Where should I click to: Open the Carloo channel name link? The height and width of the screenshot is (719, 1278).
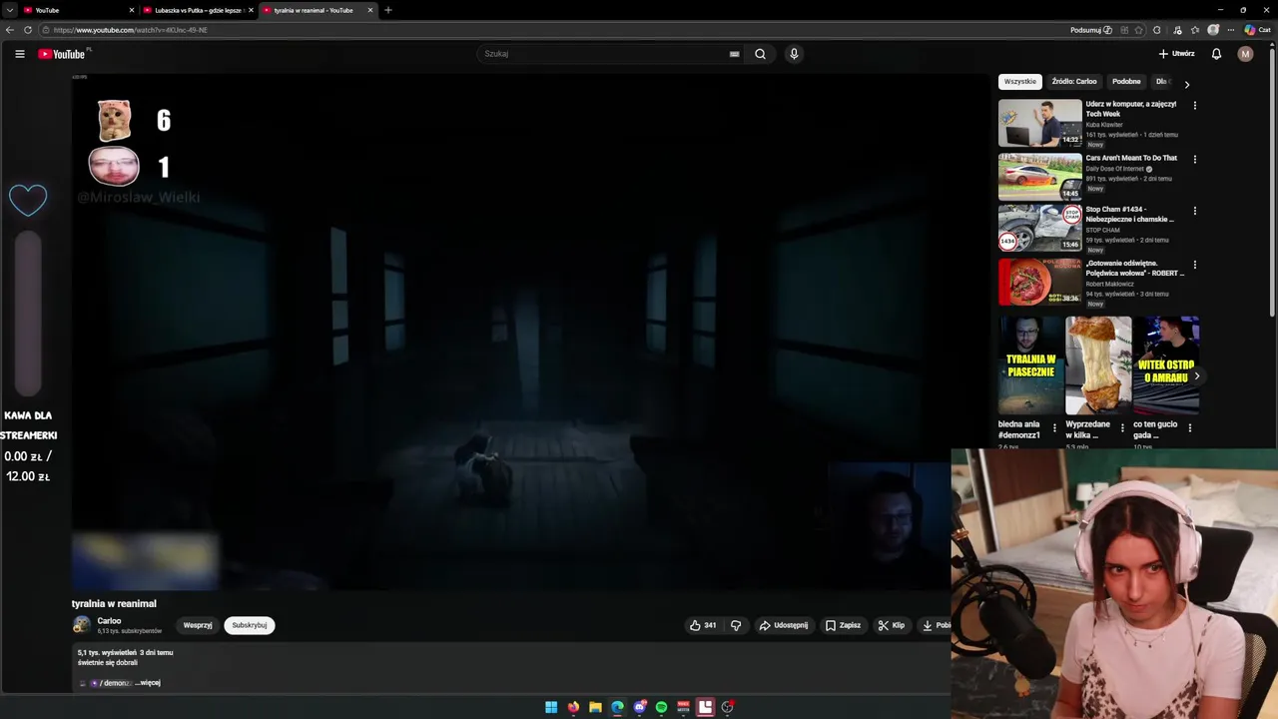[x=109, y=621]
